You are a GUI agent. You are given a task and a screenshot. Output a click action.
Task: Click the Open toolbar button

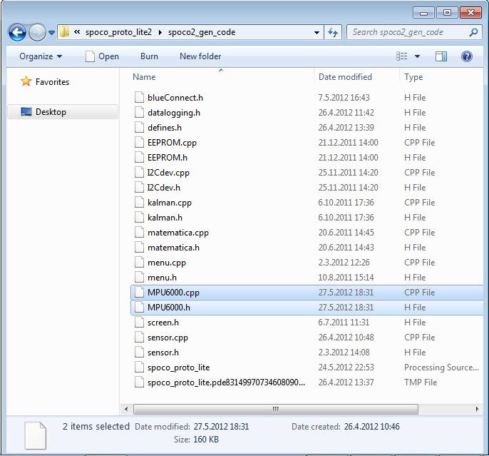click(x=103, y=56)
